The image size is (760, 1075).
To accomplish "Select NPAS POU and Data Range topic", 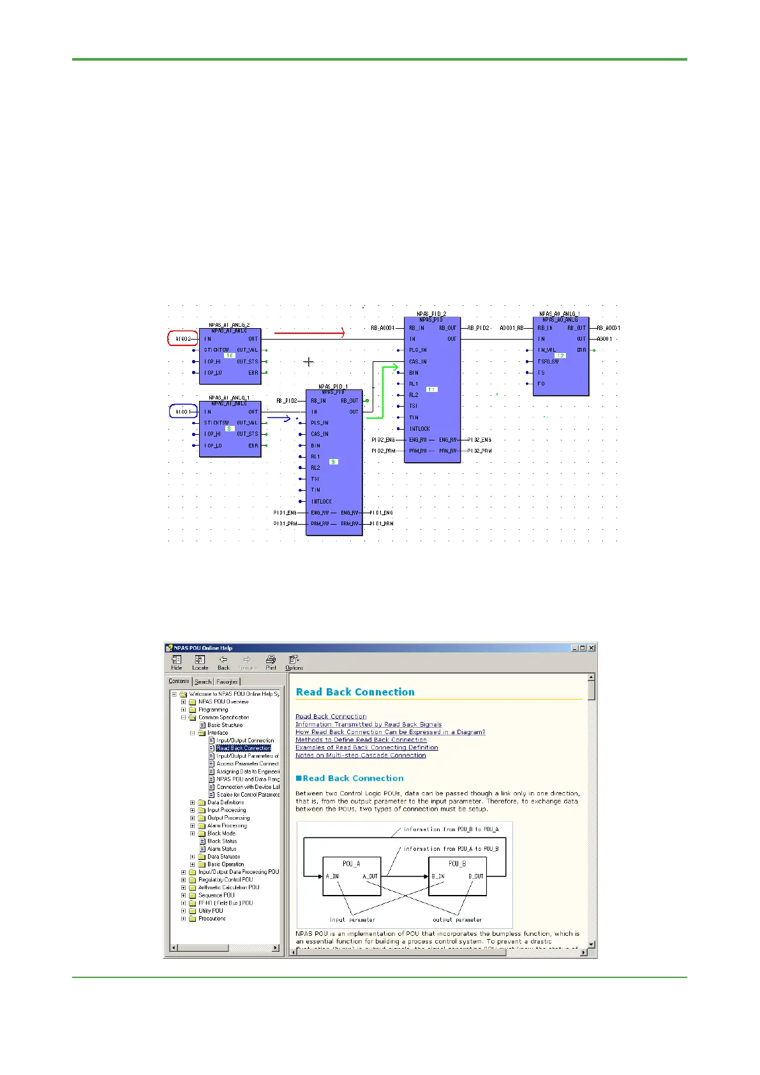I will pos(248,779).
